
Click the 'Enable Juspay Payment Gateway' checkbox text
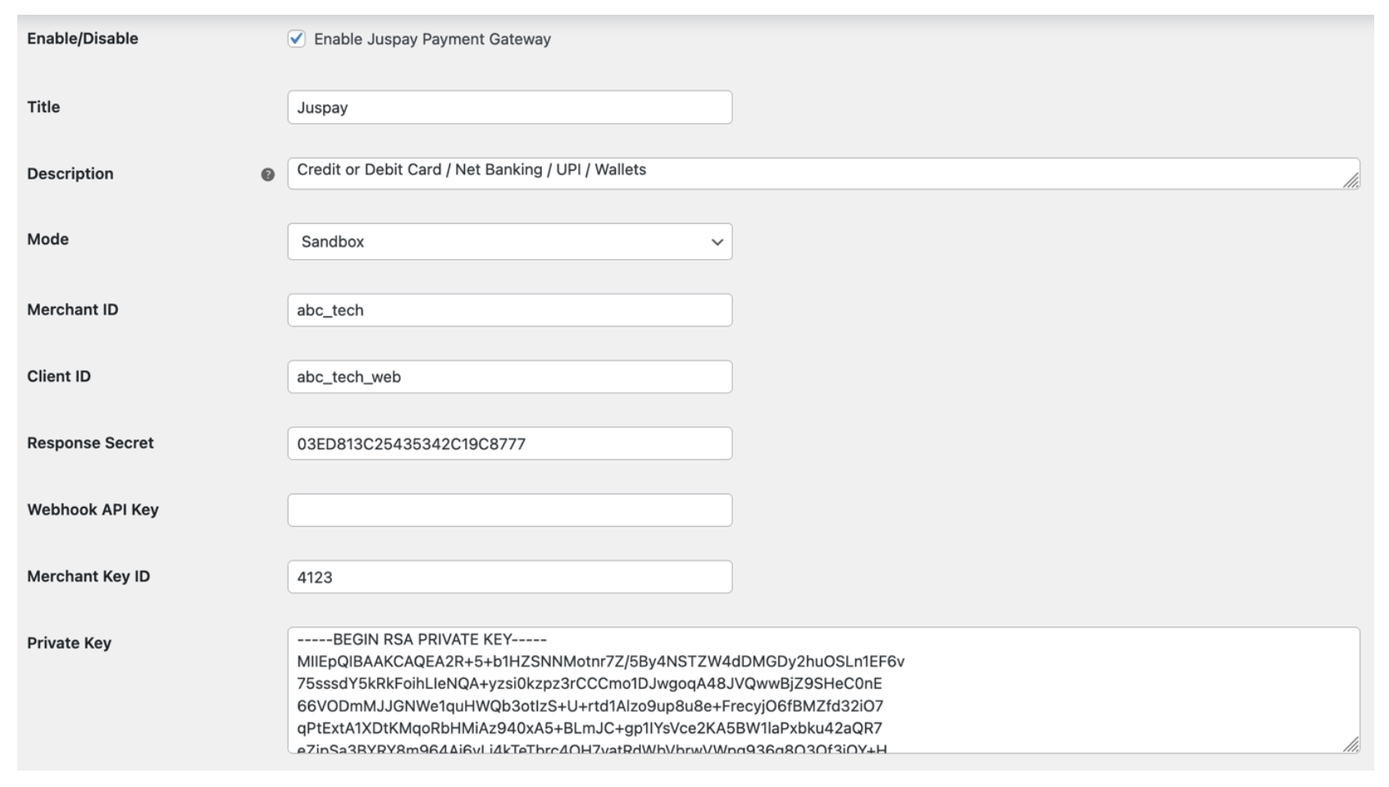pyautogui.click(x=432, y=39)
